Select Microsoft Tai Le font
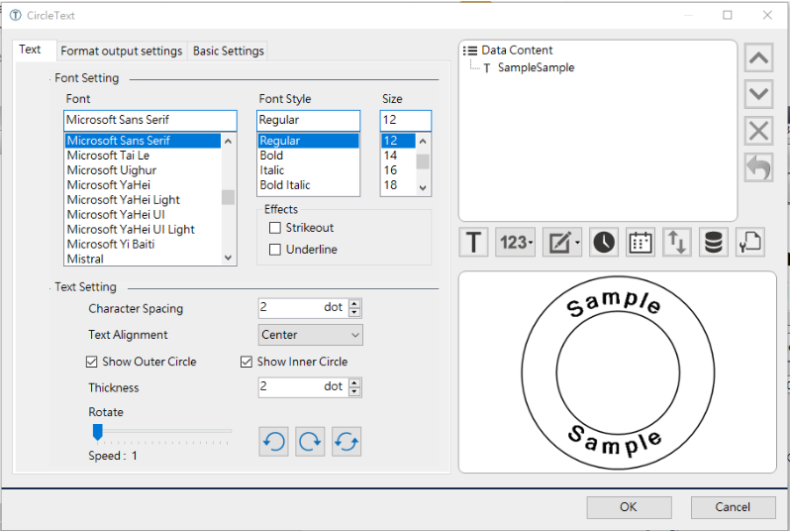 144,156
